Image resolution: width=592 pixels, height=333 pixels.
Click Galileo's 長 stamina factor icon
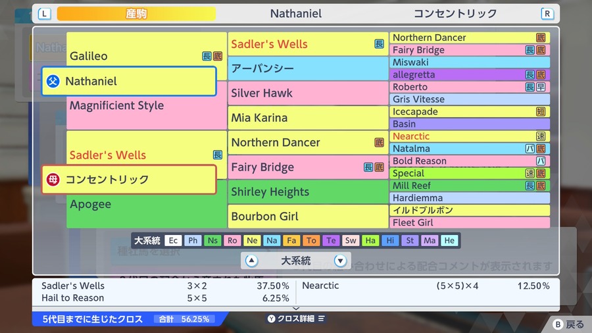207,56
